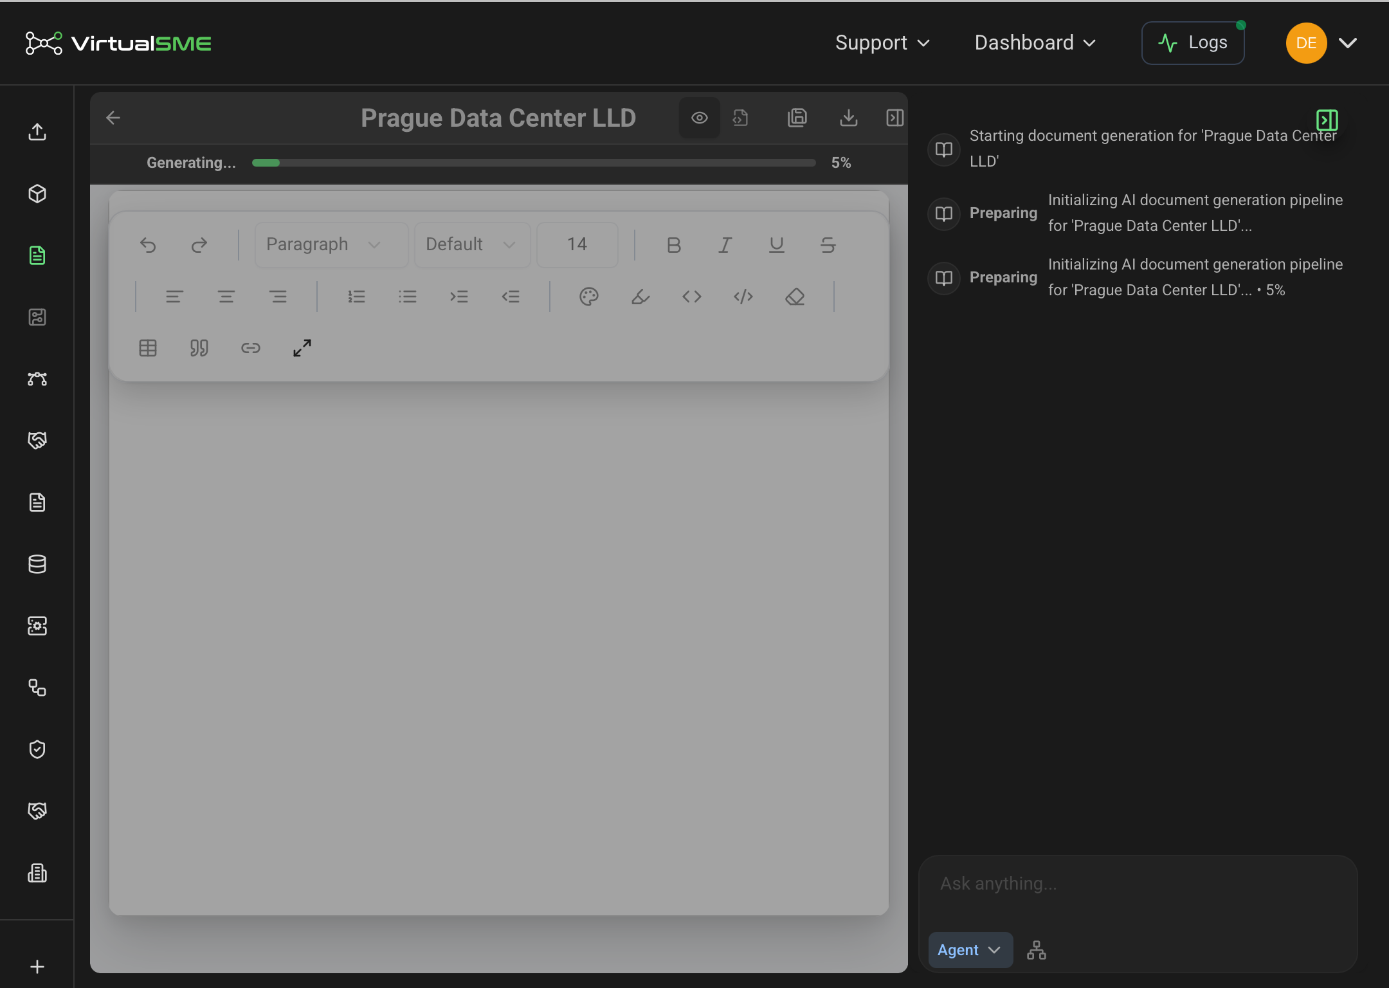Click the upload icon in the left sidebar

click(x=37, y=132)
